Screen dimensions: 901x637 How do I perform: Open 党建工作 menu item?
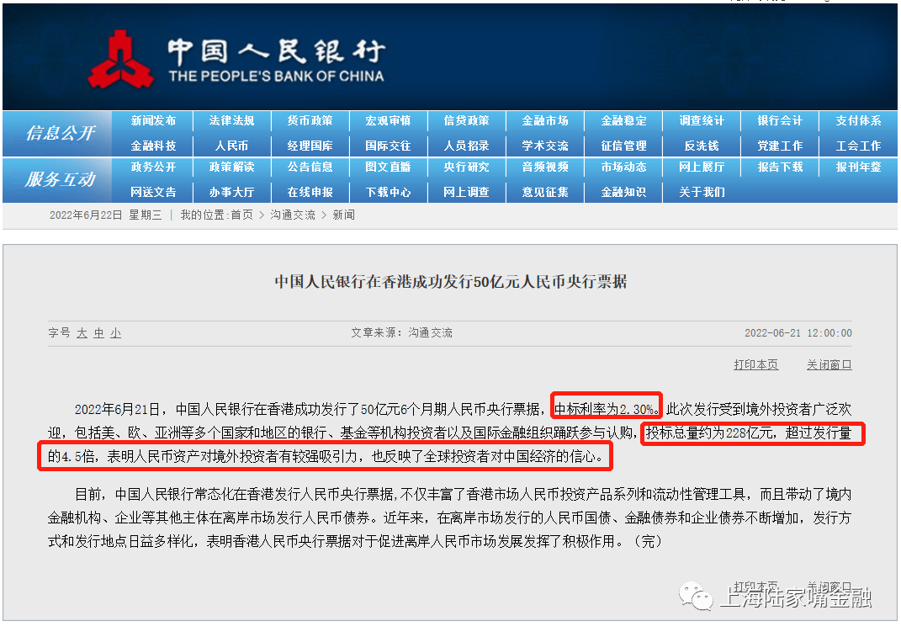click(x=780, y=146)
